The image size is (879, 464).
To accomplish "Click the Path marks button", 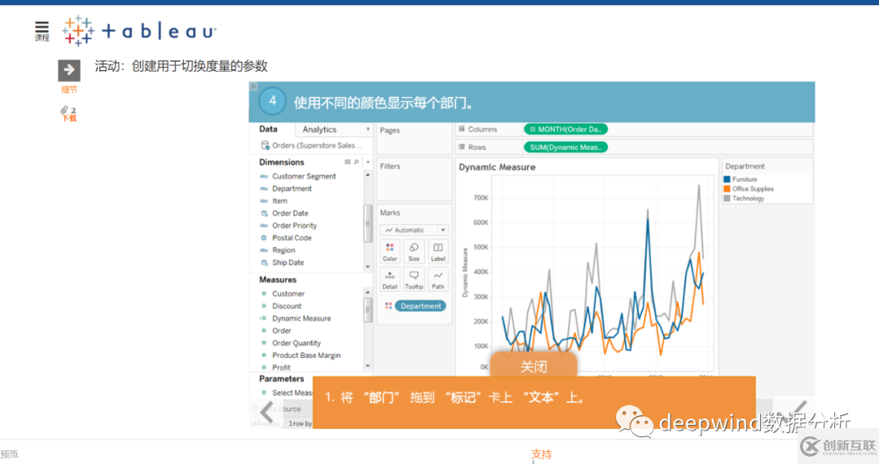I will [x=438, y=279].
